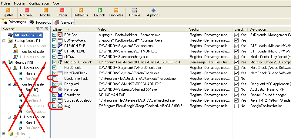Click the Recguard application icon

pyautogui.click(x=60, y=84)
